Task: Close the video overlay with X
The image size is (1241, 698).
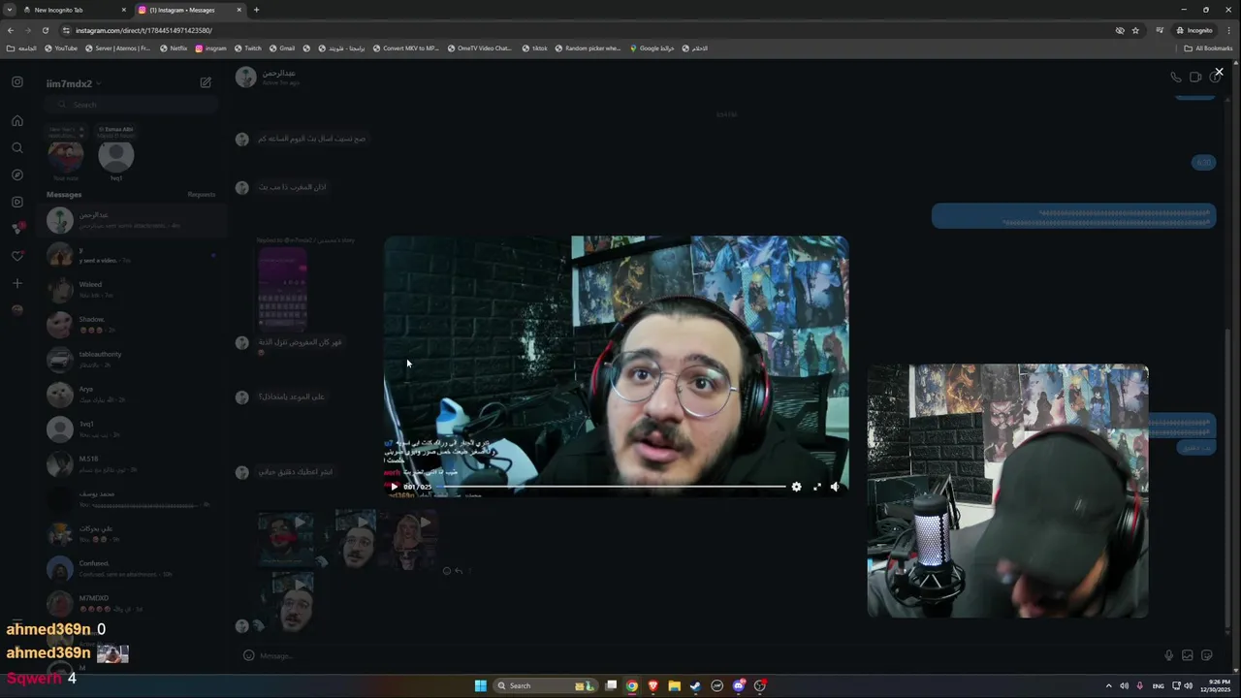Action: [x=1219, y=72]
